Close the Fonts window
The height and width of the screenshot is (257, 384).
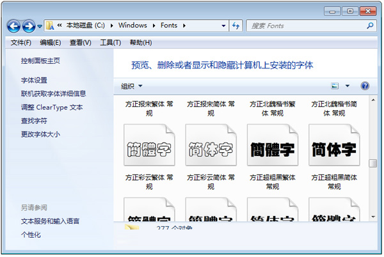368,12
